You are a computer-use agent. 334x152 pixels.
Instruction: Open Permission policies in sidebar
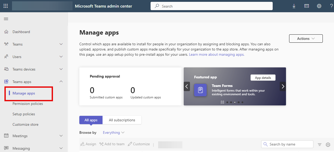[x=28, y=104]
